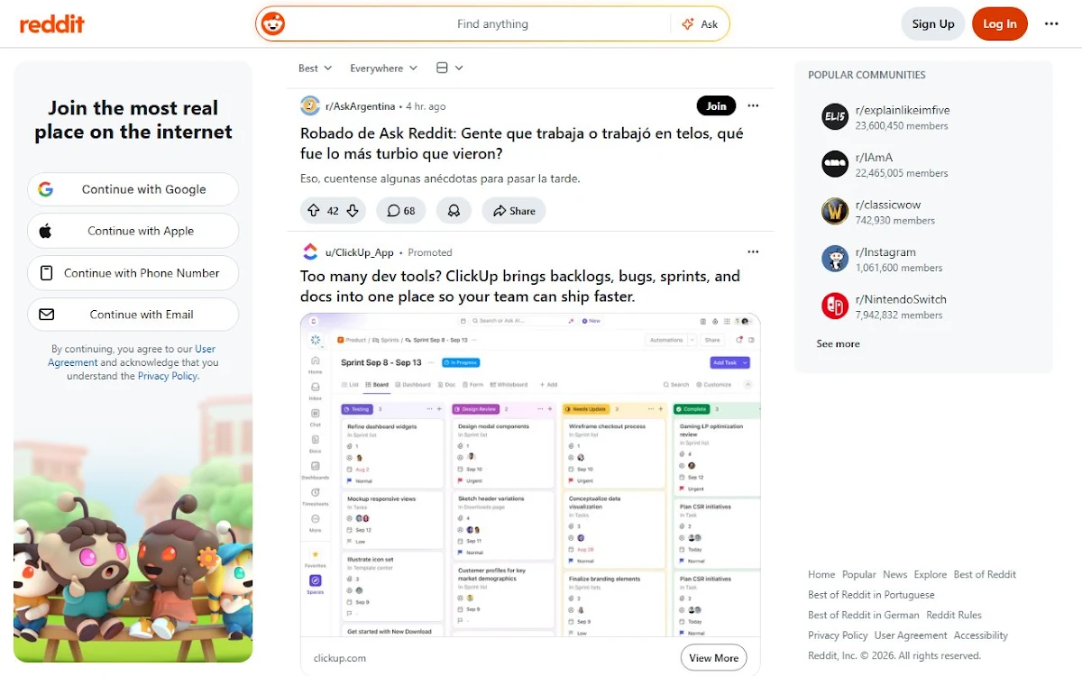Image resolution: width=1082 pixels, height=676 pixels.
Task: Open the Accessibility footer link
Action: click(x=981, y=635)
